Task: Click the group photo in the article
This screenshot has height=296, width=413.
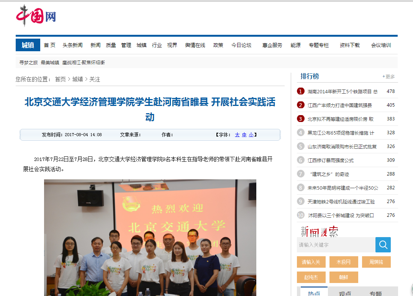Action: coord(150,237)
